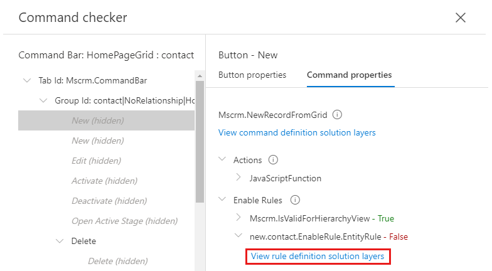Image resolution: width=492 pixels, height=271 pixels.
Task: Collapse the Group Id contact node
Action: click(x=43, y=100)
